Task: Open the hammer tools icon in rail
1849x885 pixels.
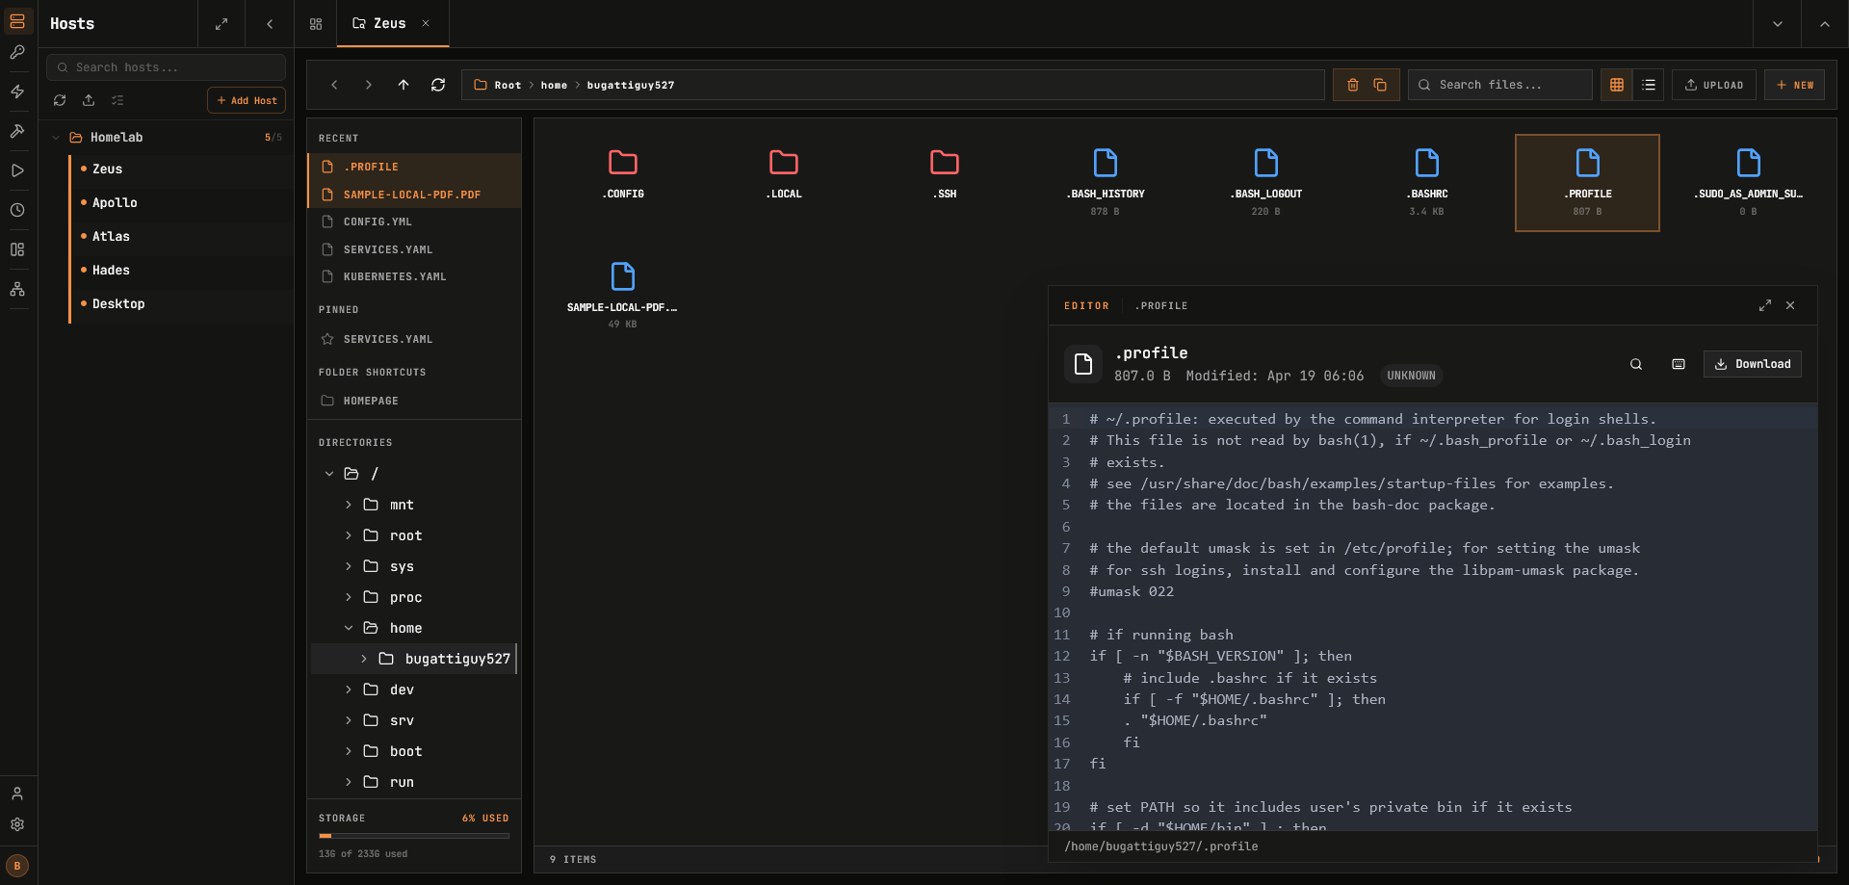Action: coord(17,131)
